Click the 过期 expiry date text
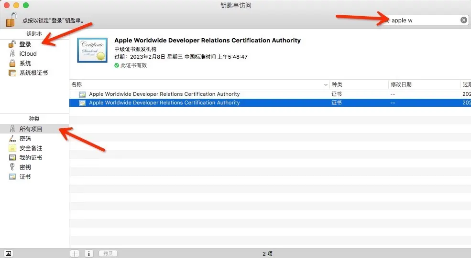The height and width of the screenshot is (258, 471). (x=181, y=57)
